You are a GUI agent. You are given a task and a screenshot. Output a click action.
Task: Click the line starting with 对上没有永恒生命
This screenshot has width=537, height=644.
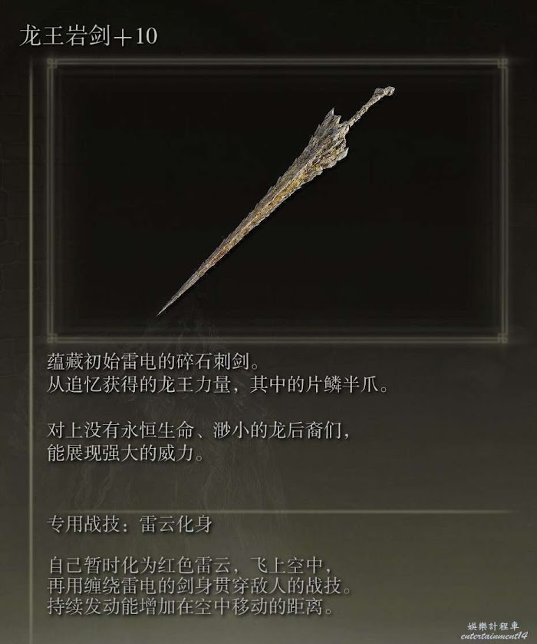coord(199,431)
